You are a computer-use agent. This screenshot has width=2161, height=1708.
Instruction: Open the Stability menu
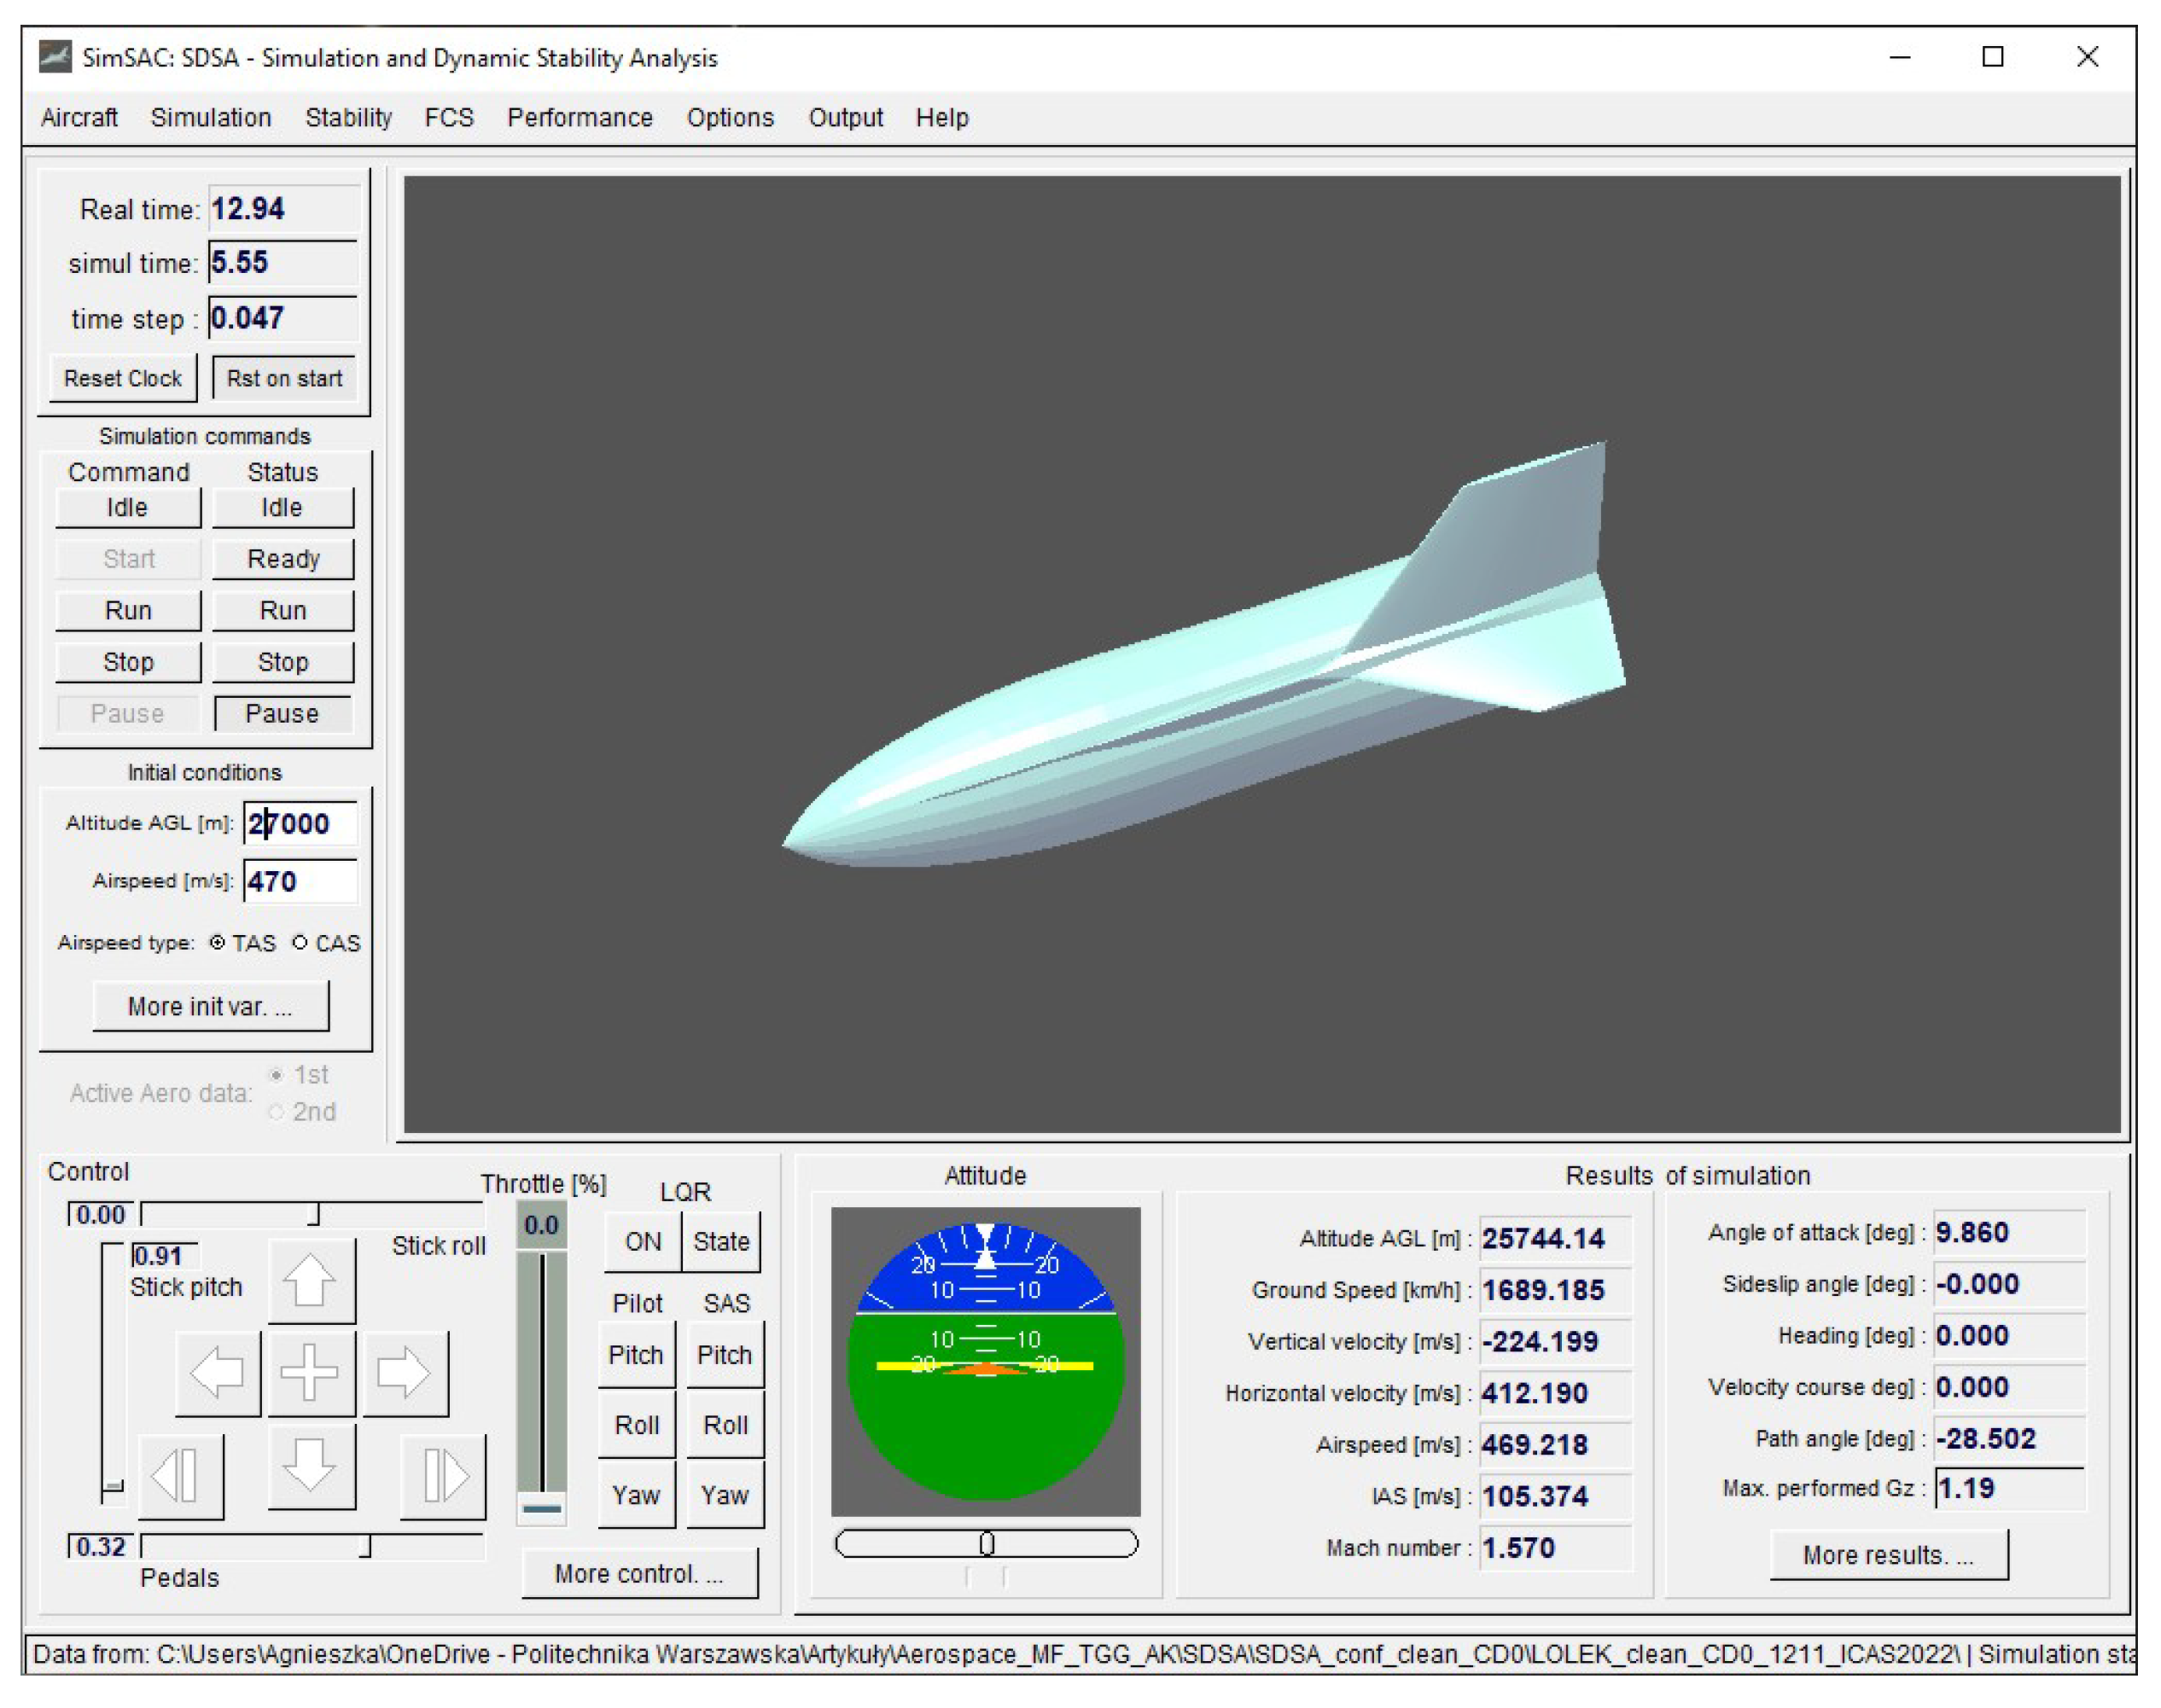tap(348, 117)
